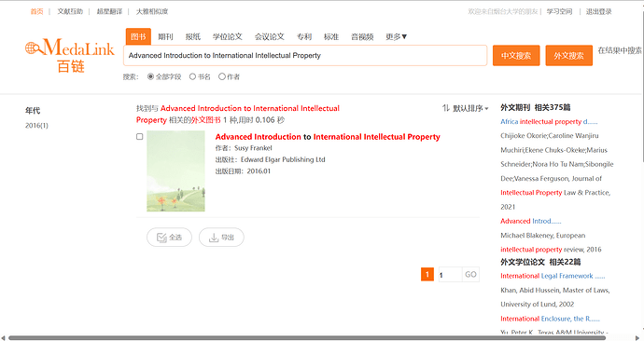644x341 pixels.
Task: Open the 文献互助 link
Action: [x=70, y=11]
